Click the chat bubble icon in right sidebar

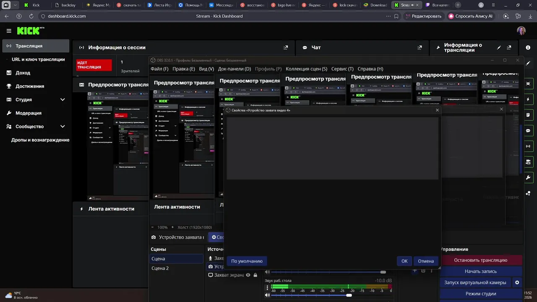point(528,130)
